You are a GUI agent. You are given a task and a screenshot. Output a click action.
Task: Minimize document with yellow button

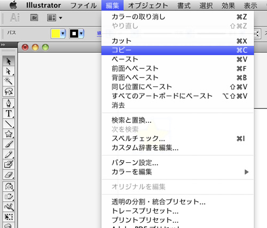pyautogui.click(x=35, y=48)
